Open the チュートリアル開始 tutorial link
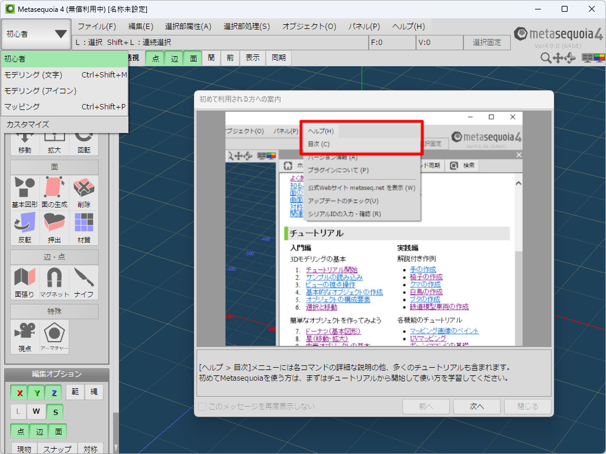 click(x=333, y=269)
